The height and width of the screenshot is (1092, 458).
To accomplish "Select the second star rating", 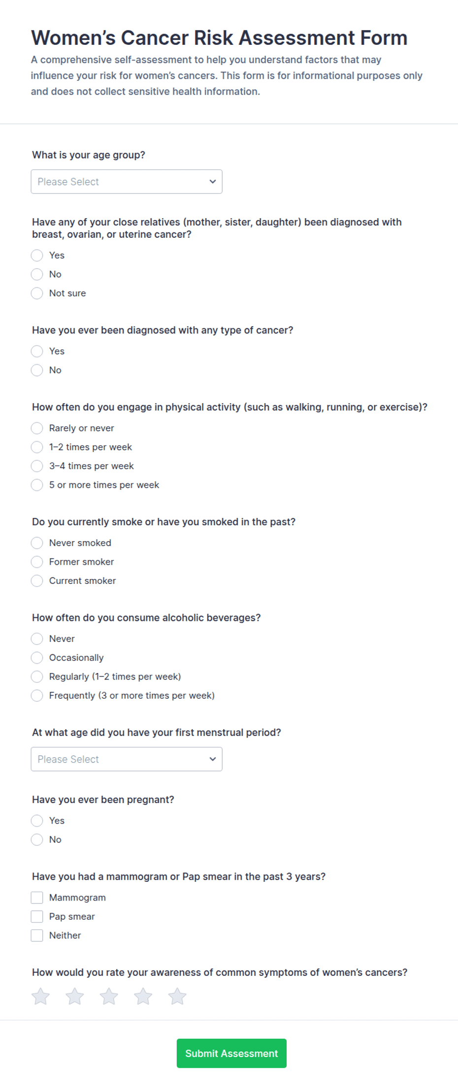I will [x=75, y=996].
